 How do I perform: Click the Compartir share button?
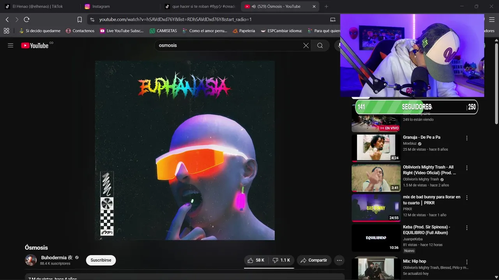314,260
